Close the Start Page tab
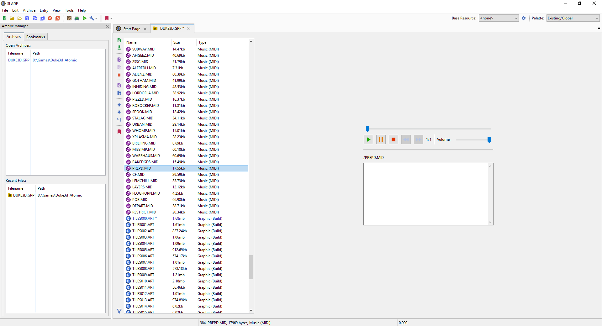 [x=145, y=29]
